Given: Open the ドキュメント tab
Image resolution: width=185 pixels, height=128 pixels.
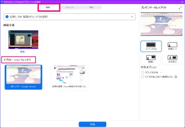Looking at the screenshot, I should click(70, 7).
